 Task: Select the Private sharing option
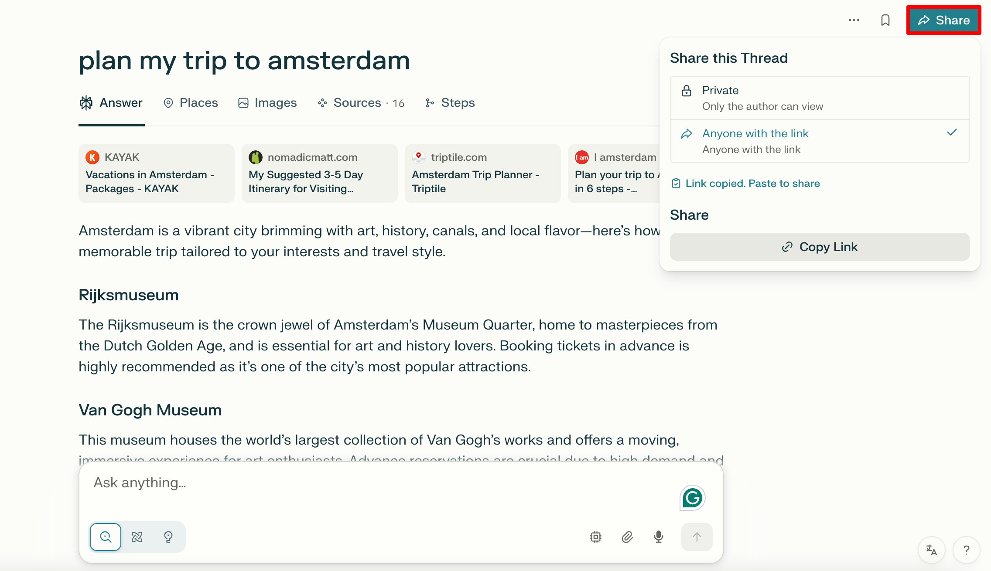click(820, 98)
